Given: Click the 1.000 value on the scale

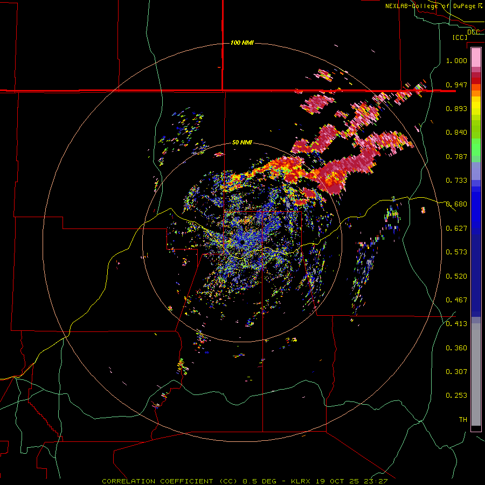Looking at the screenshot, I should (456, 60).
